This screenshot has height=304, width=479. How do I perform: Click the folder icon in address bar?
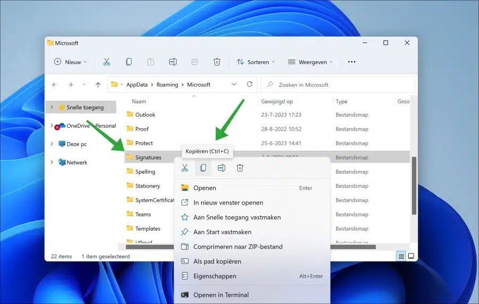(114, 84)
